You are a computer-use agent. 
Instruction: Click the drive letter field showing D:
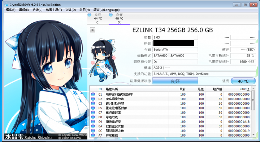pos(175,62)
